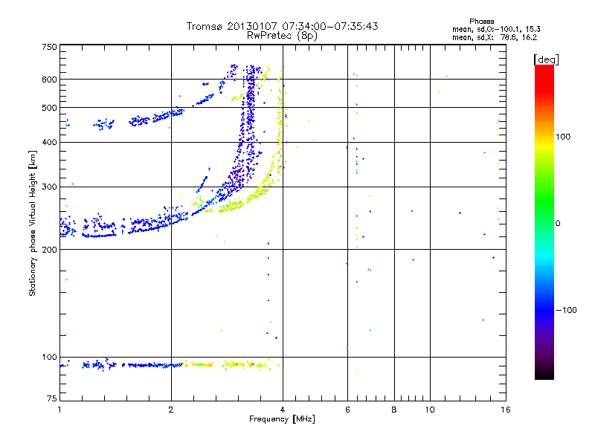Click the 100 label on the height axis
Image resolution: width=595 pixels, height=446 pixels.
coord(50,357)
